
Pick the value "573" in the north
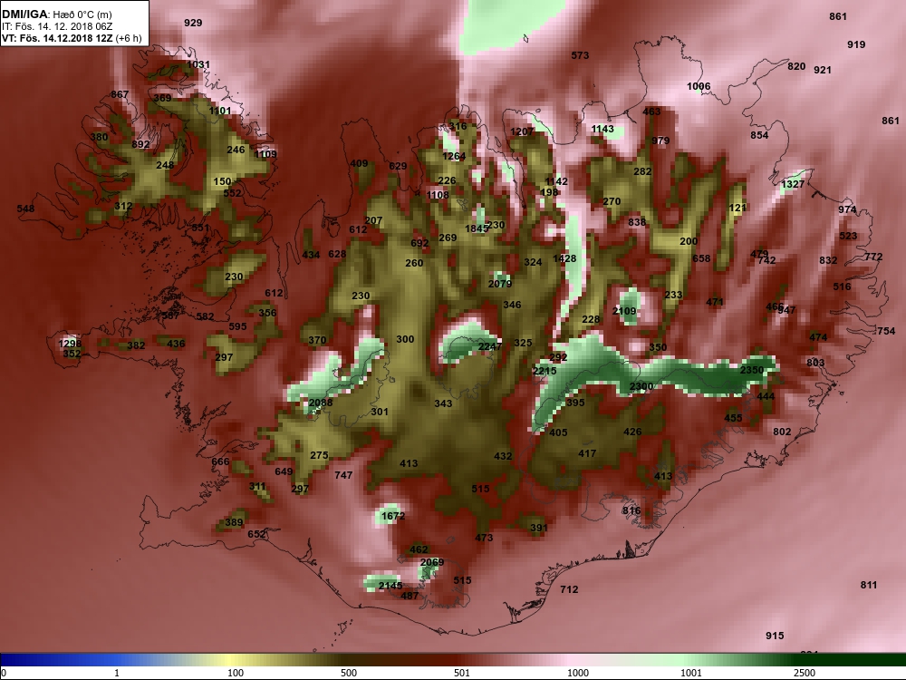coord(580,55)
